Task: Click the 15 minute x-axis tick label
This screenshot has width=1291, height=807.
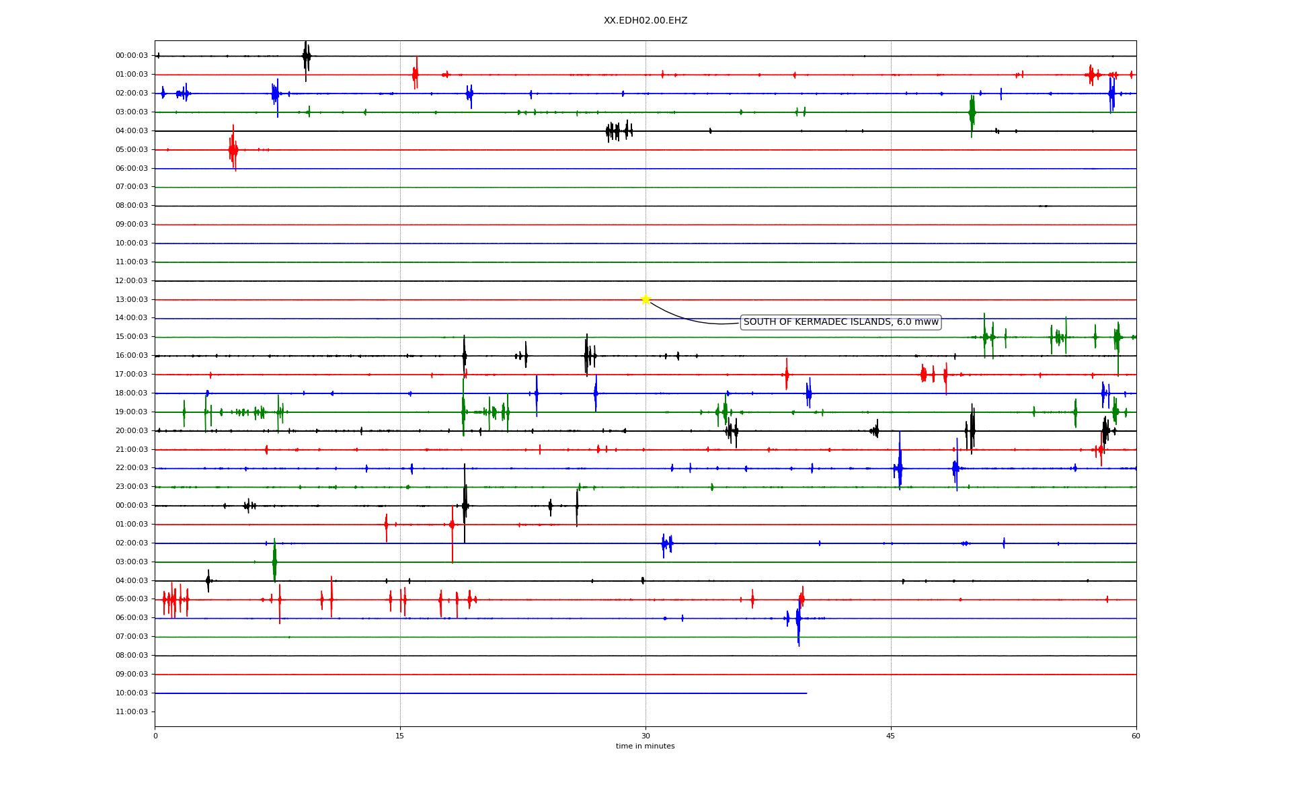Action: pyautogui.click(x=400, y=736)
